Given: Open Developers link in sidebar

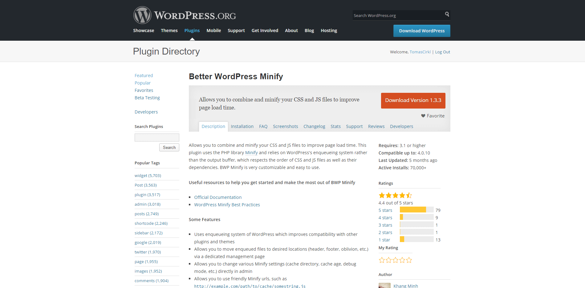Looking at the screenshot, I should pyautogui.click(x=146, y=112).
